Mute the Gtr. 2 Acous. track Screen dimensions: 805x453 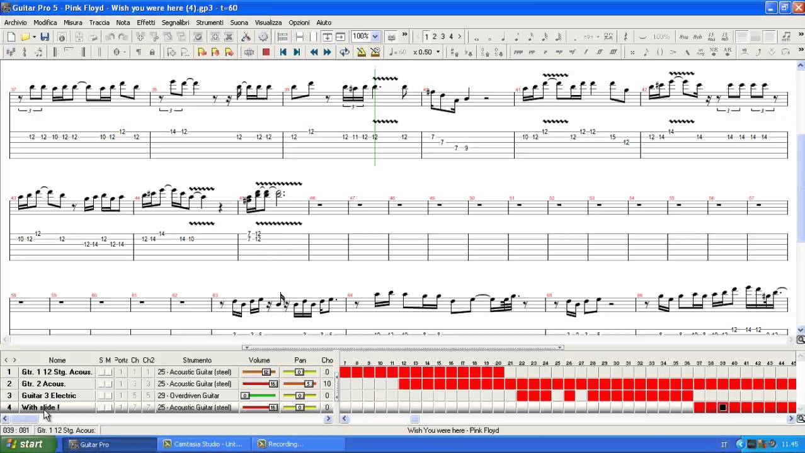tap(108, 384)
